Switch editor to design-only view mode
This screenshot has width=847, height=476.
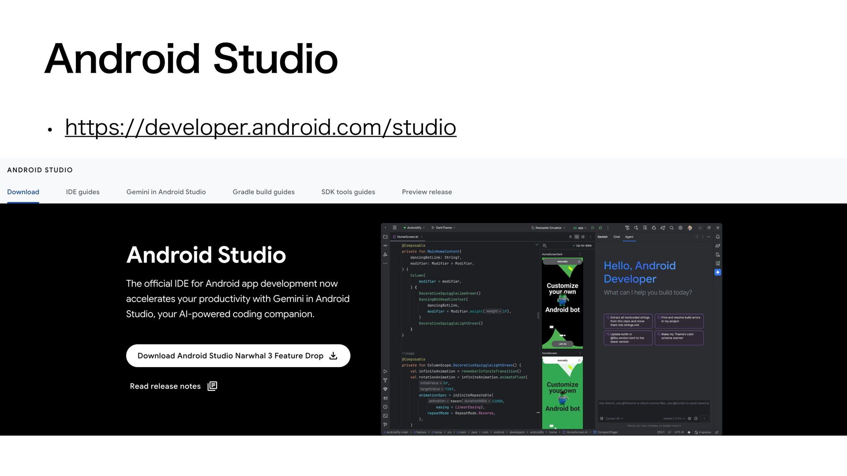pyautogui.click(x=583, y=237)
